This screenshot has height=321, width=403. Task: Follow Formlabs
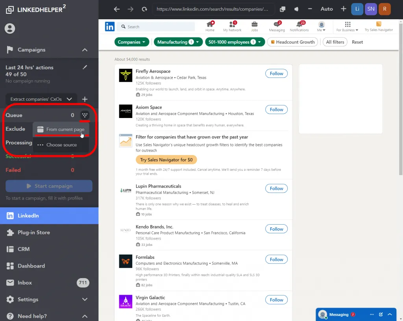point(276,259)
